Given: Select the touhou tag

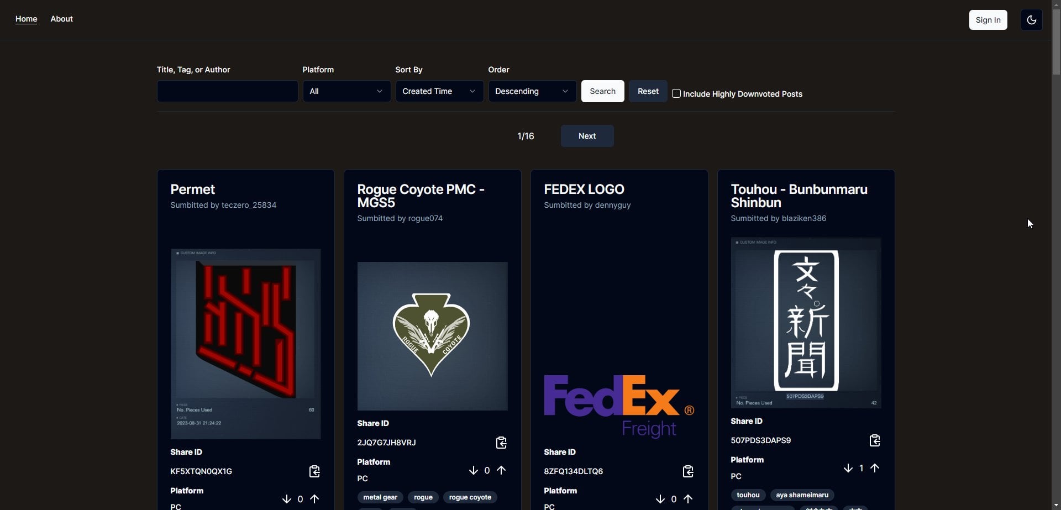Looking at the screenshot, I should pyautogui.click(x=748, y=495).
